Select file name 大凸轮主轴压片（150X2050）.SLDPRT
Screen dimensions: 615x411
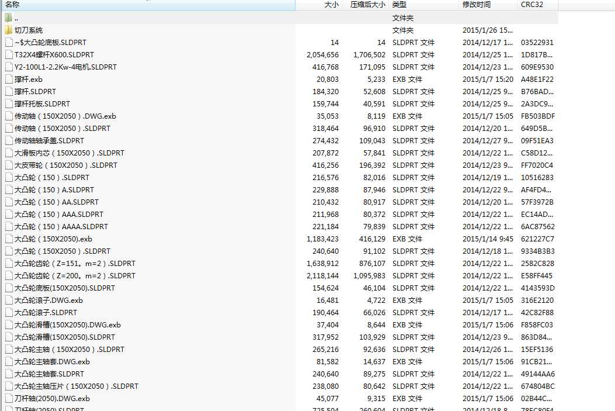point(77,386)
